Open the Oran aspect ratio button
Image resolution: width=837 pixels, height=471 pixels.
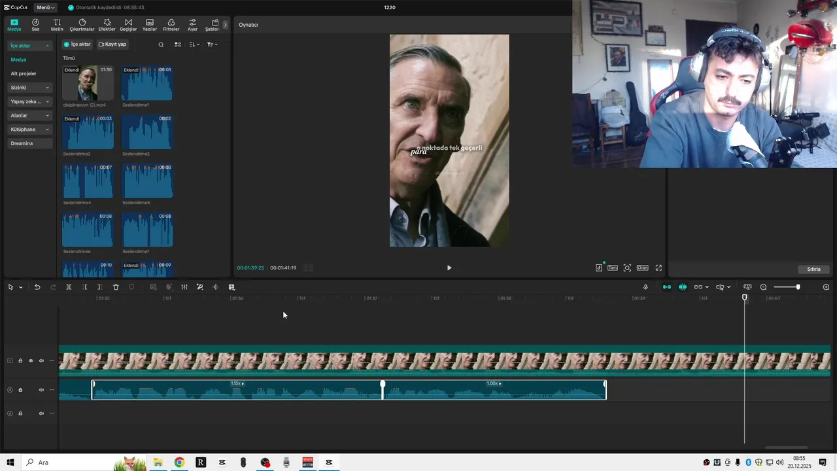[x=643, y=268]
